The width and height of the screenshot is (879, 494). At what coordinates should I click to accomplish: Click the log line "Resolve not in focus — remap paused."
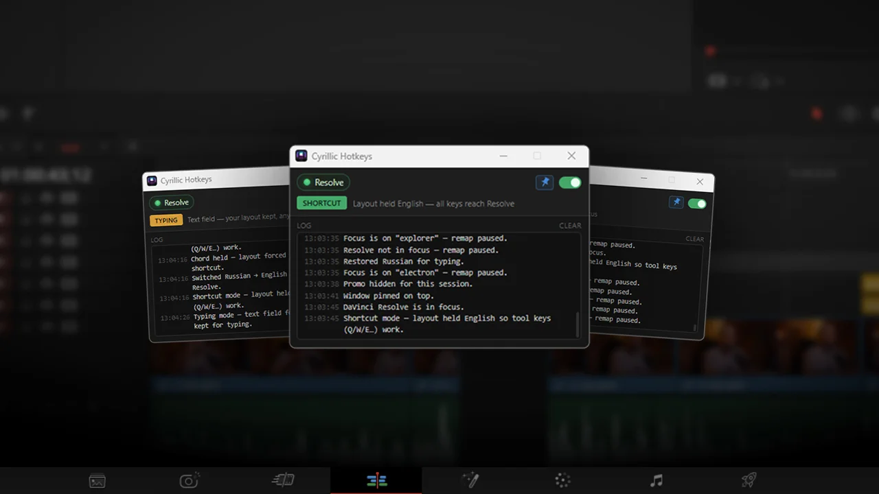[x=421, y=250]
